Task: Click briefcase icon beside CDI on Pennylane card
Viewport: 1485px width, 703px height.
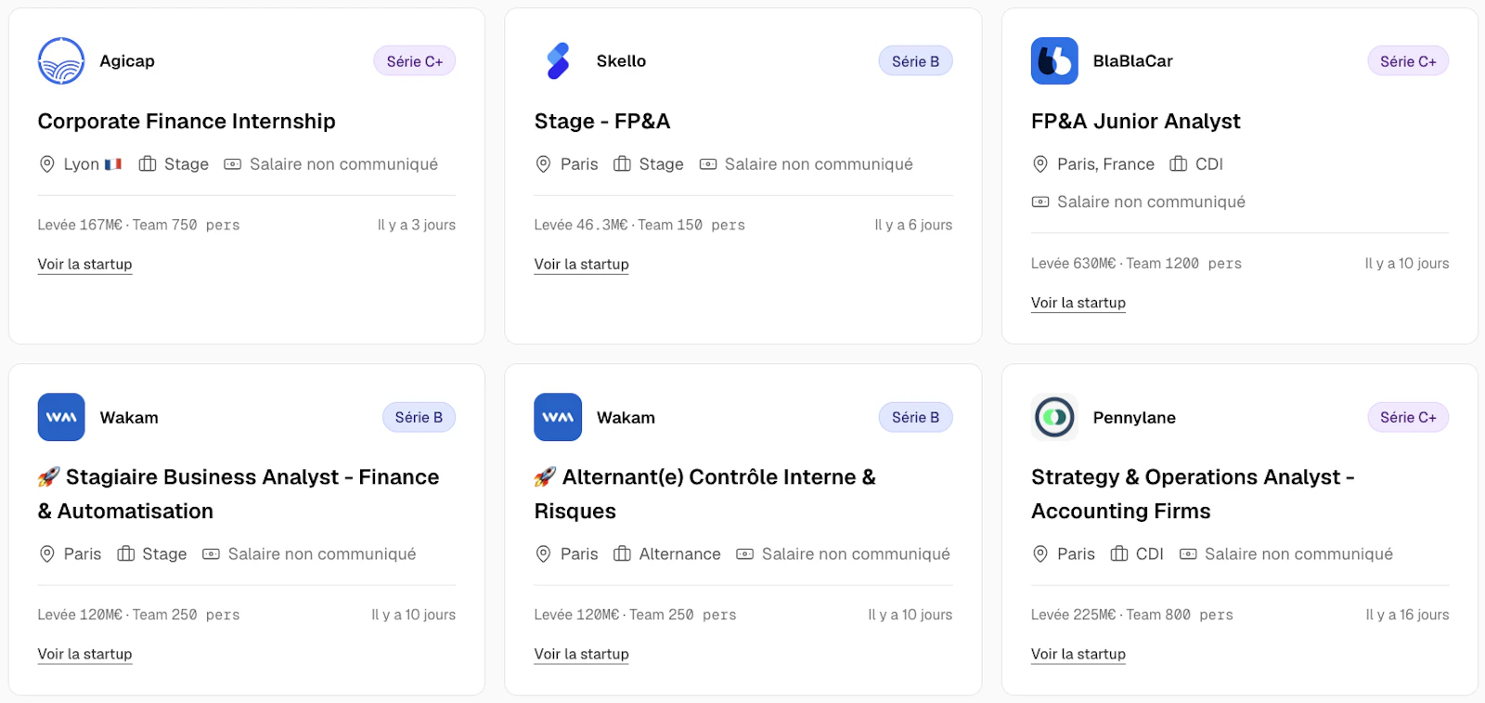Action: [1119, 554]
